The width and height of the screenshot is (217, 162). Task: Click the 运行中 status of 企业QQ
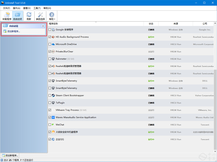point(151,139)
